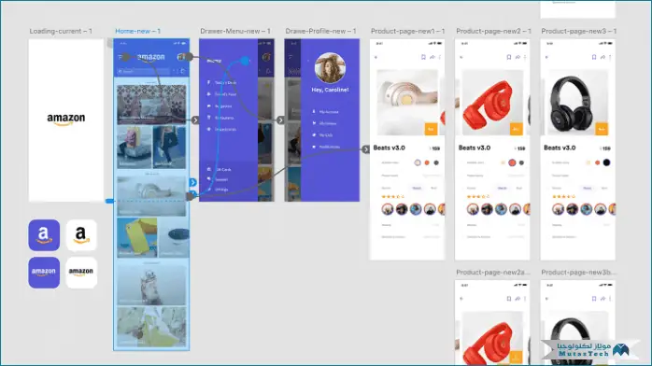Click the tan headphone image on Product-page-new1
Viewport: 652px width, 366px height.
point(407,102)
